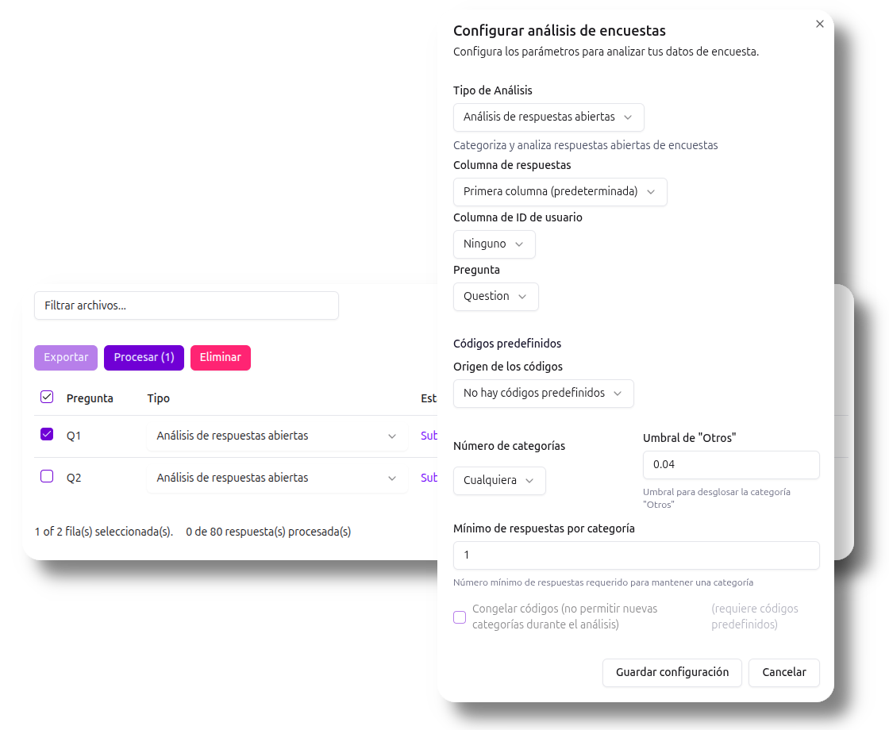
Task: Open the Columna de ID de usuario dropdown
Action: (494, 244)
